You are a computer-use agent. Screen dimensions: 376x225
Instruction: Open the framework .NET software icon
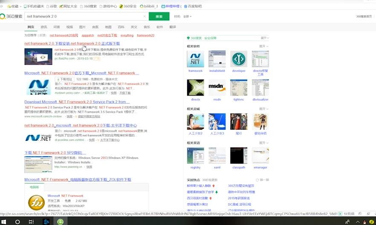coord(195,59)
